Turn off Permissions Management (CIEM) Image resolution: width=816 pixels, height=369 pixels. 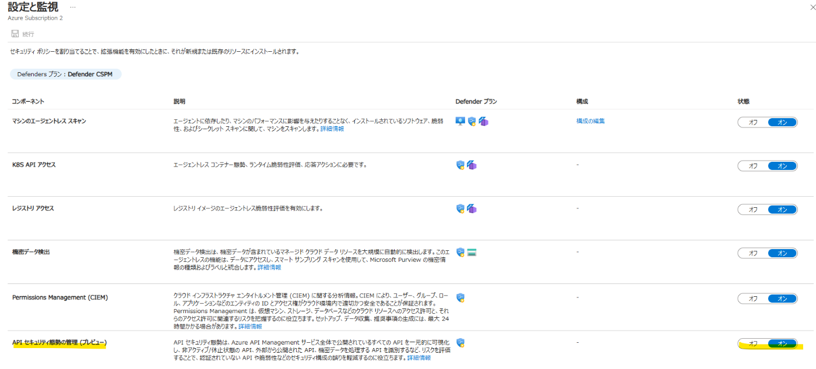(x=753, y=299)
